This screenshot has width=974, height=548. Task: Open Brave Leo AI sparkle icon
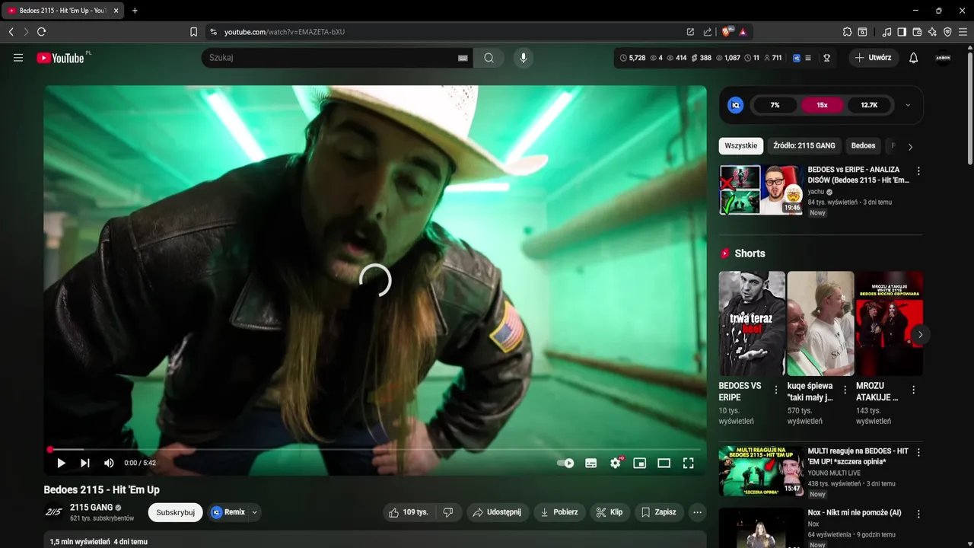point(932,32)
